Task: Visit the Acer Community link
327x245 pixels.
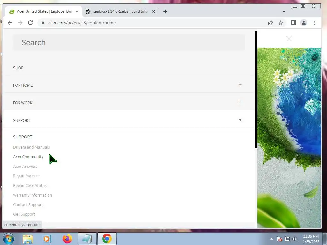Action: tap(28, 157)
